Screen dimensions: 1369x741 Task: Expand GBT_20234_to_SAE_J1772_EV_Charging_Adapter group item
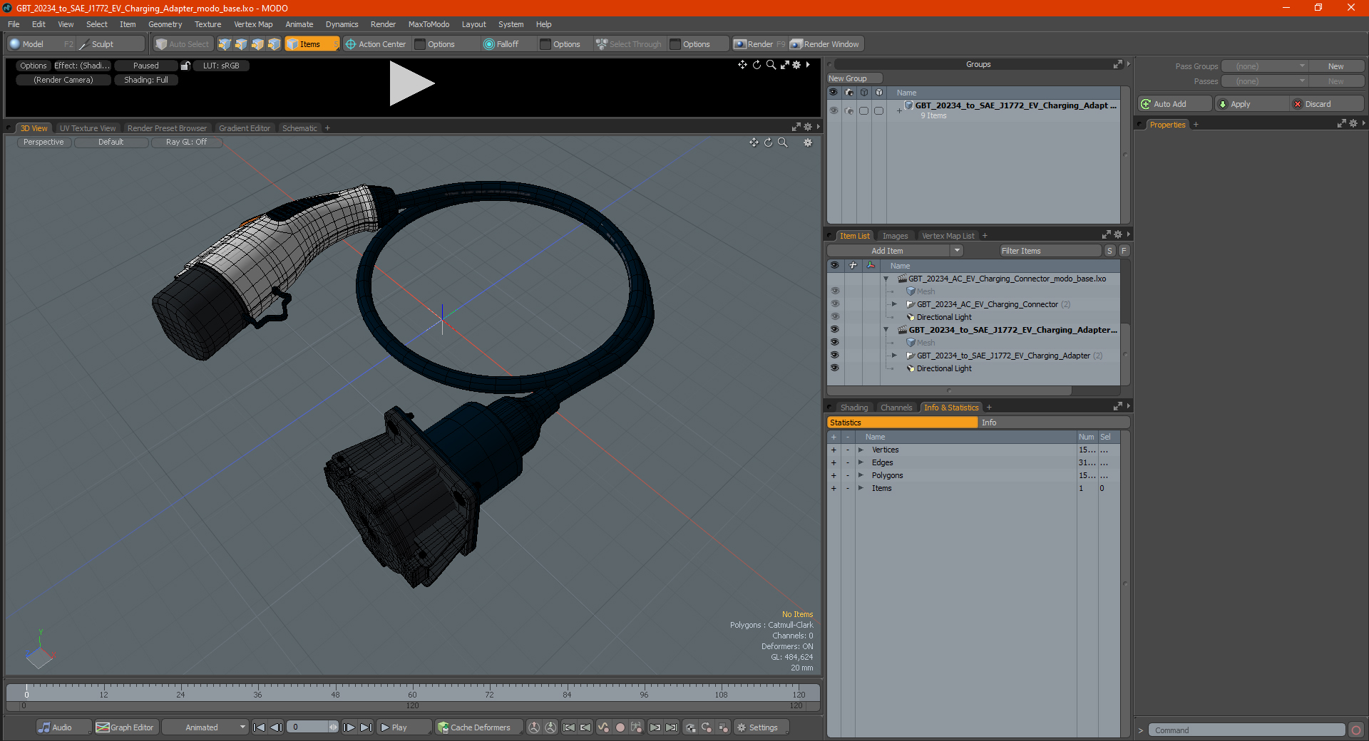(895, 356)
